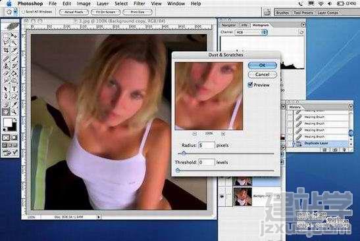Click the Radius input field

(x=207, y=145)
